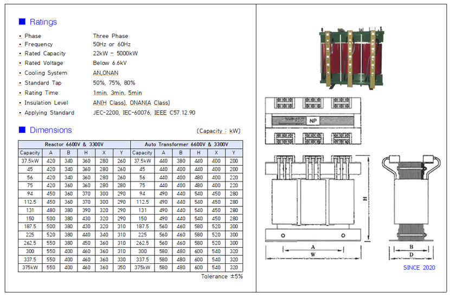Viewport: 450px width, 298px height.
Task: Click the "H" height dimension label in the drawing
Action: click(x=365, y=198)
